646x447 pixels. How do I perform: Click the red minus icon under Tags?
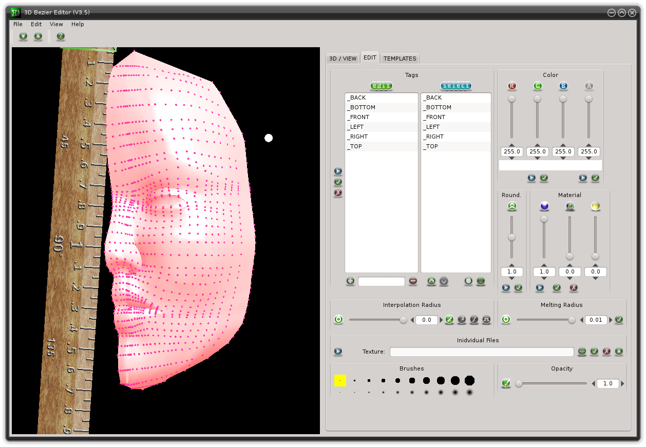tap(413, 281)
